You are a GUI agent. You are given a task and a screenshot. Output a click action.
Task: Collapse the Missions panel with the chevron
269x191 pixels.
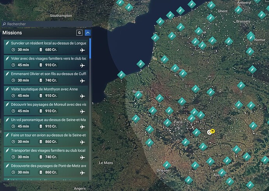click(88, 33)
